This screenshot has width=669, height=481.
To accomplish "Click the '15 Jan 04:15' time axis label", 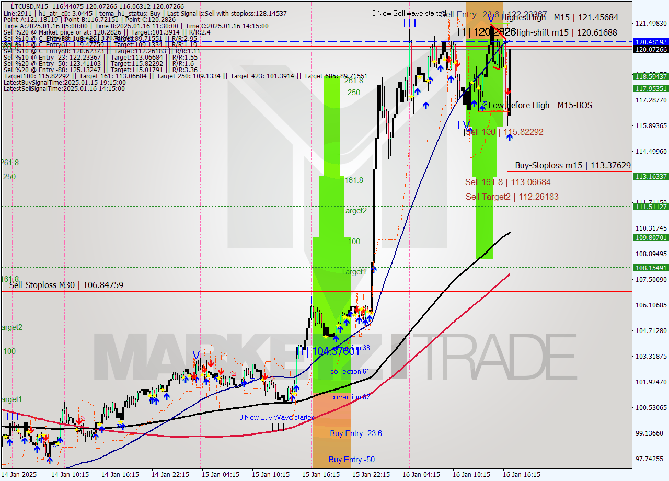I will (220, 475).
